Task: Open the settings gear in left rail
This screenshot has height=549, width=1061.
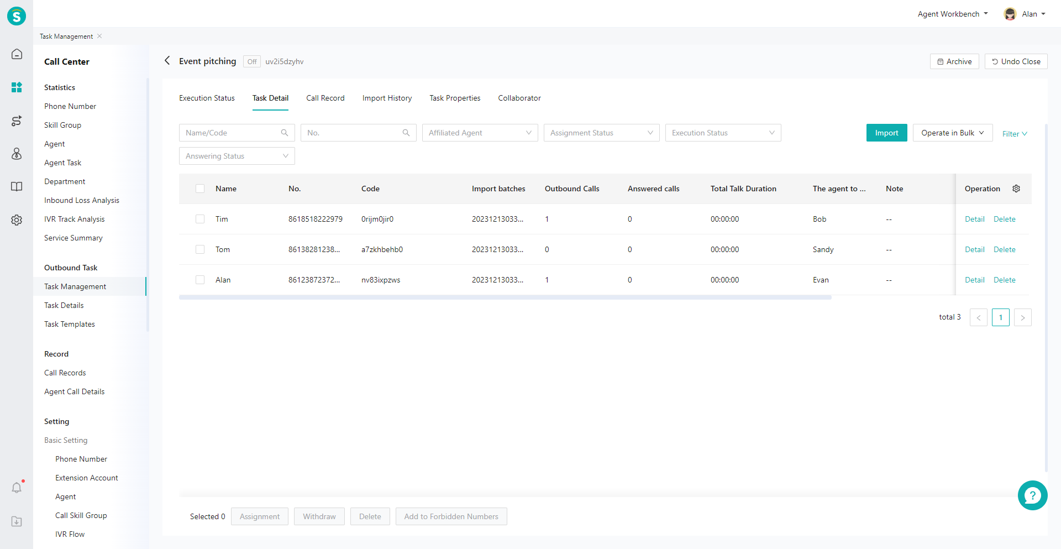Action: [17, 220]
